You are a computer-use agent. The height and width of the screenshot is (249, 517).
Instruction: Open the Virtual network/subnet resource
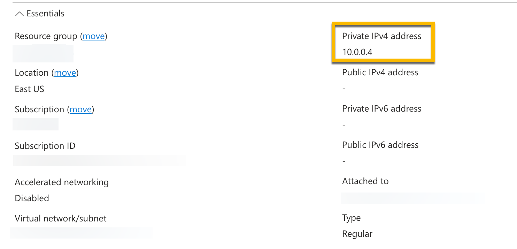81,233
